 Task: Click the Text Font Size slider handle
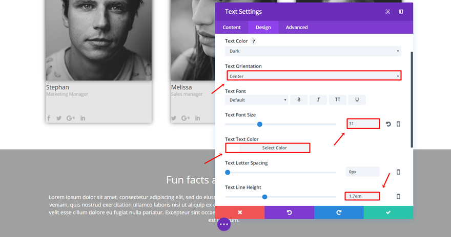pyautogui.click(x=260, y=124)
